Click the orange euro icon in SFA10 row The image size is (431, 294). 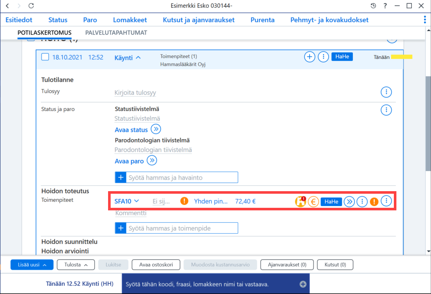coord(313,202)
